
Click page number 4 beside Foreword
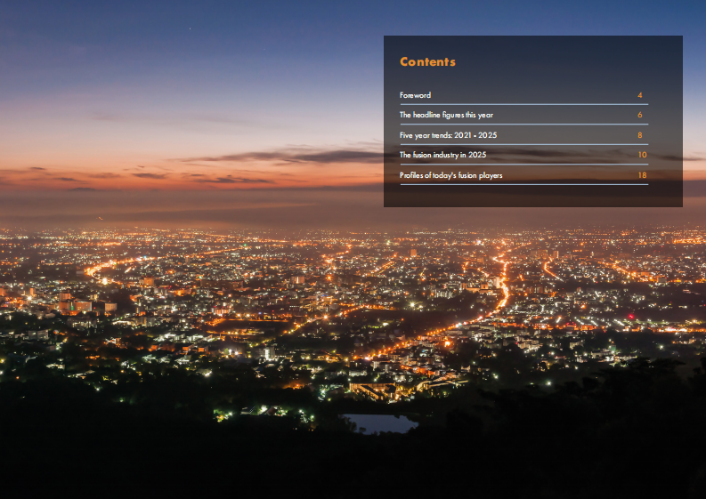[640, 95]
